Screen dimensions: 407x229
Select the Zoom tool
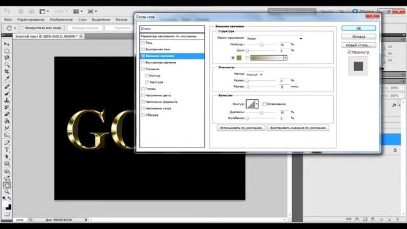point(7,192)
